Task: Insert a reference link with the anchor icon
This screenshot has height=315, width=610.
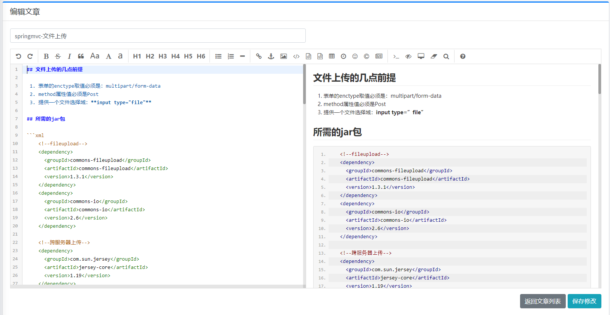Action: point(271,56)
